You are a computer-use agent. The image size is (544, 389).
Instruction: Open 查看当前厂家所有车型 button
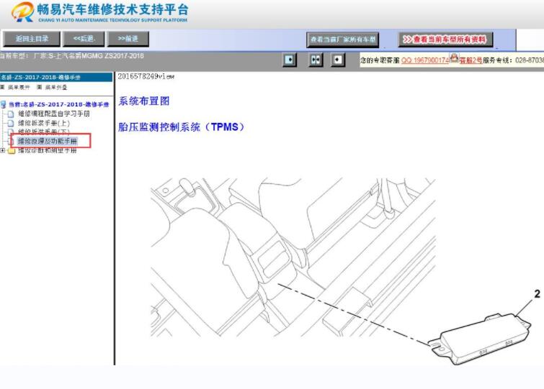tap(342, 40)
